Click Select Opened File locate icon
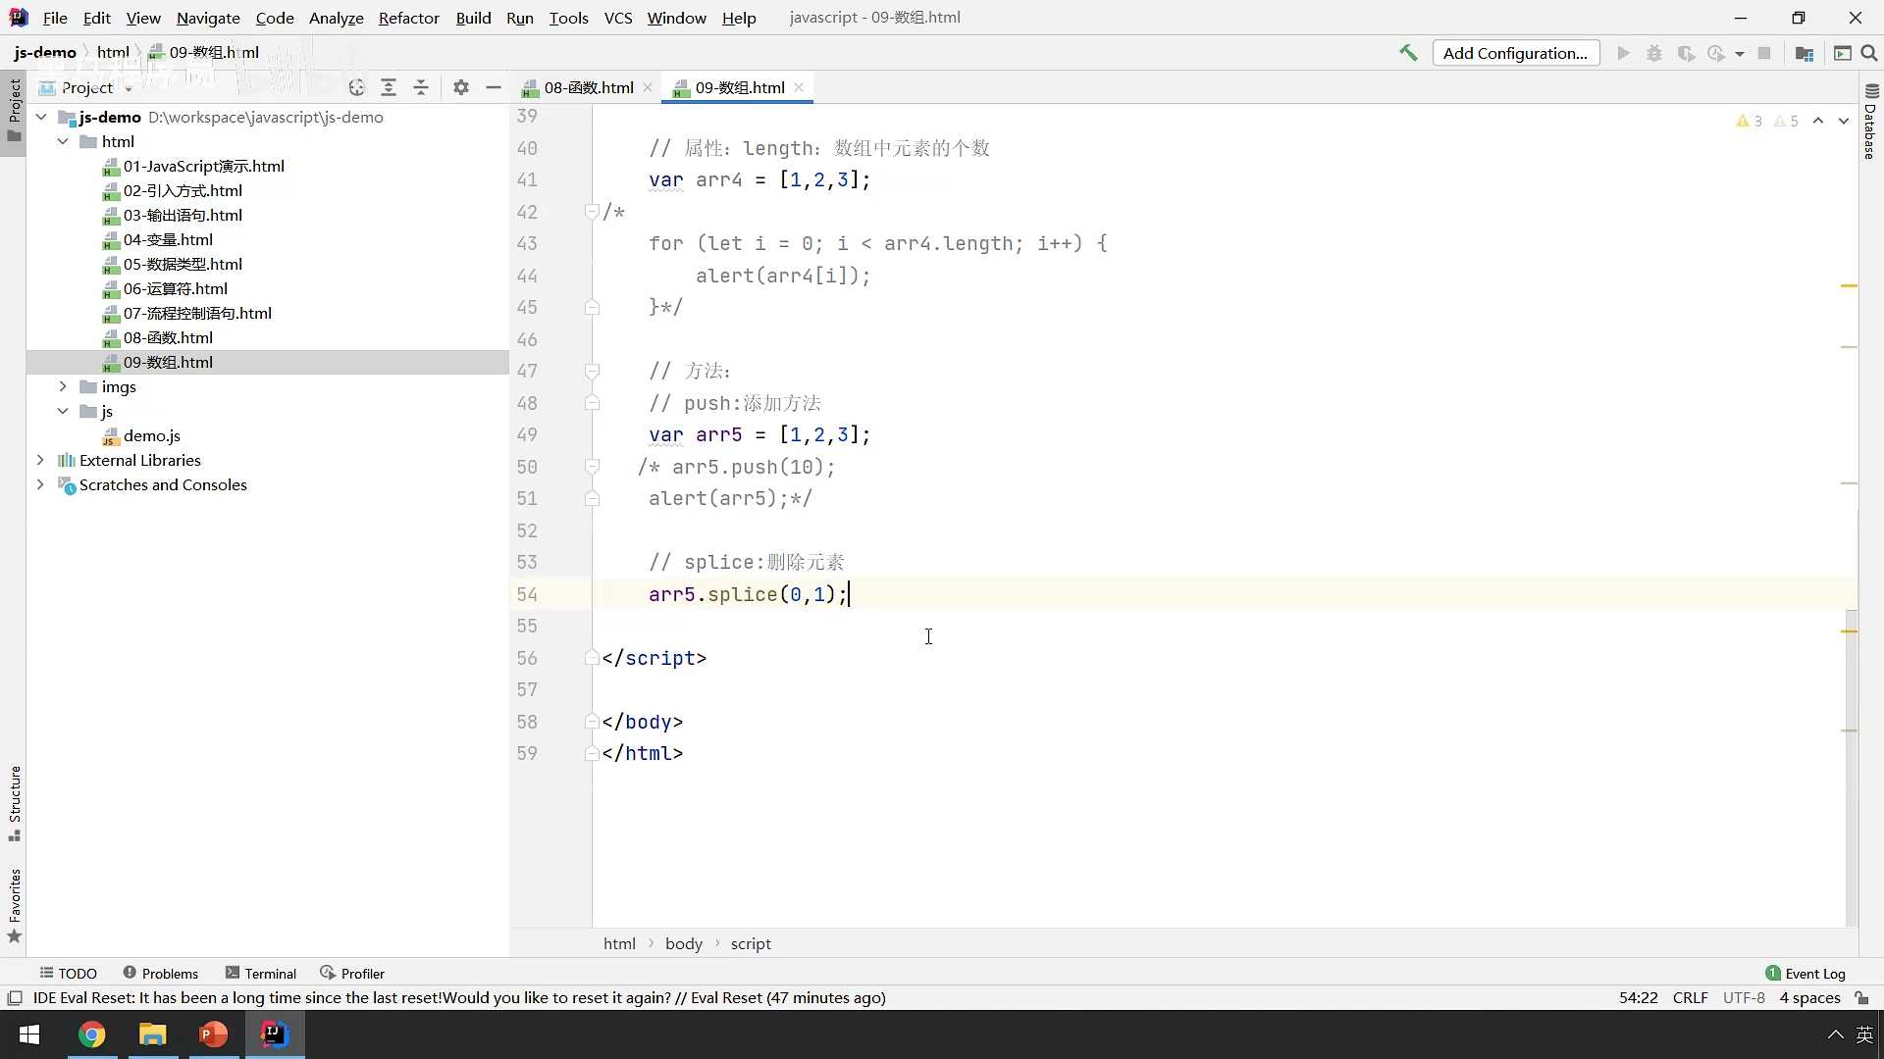 [x=356, y=87]
